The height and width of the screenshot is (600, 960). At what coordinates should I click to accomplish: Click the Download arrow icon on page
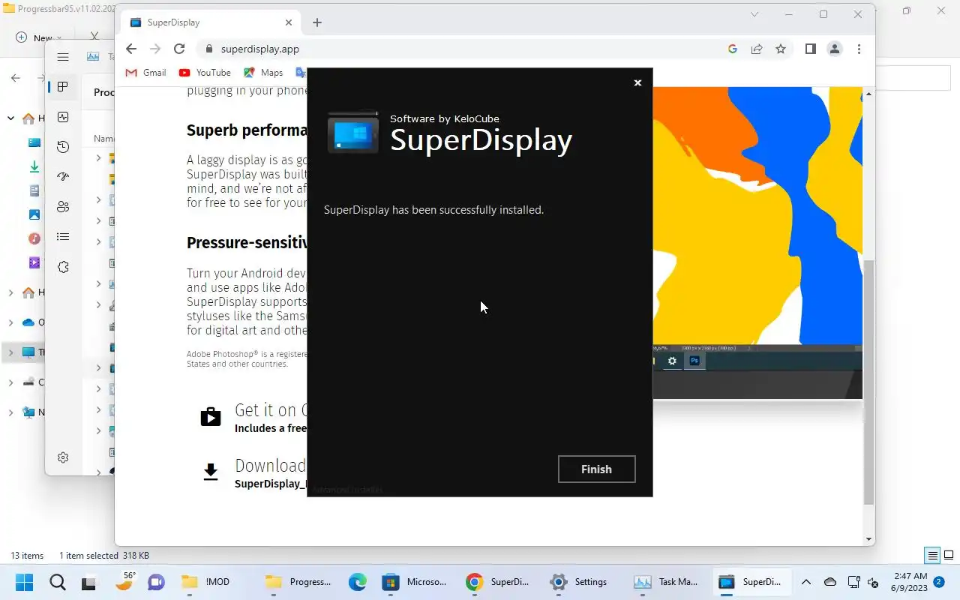[x=211, y=472]
